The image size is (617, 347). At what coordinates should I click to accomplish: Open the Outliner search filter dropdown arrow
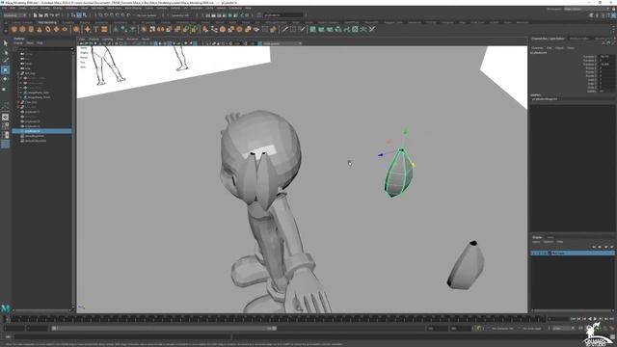point(72,49)
